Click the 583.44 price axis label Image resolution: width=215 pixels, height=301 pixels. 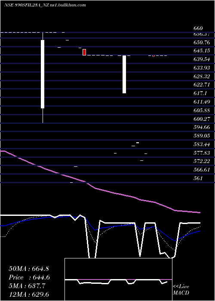coord(202,144)
